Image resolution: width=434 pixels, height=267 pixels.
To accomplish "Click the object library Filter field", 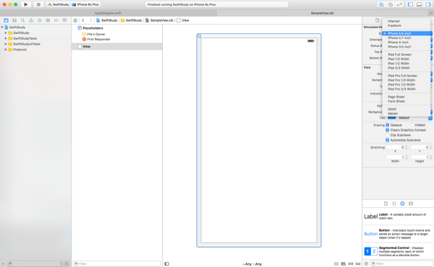I will click(x=401, y=263).
